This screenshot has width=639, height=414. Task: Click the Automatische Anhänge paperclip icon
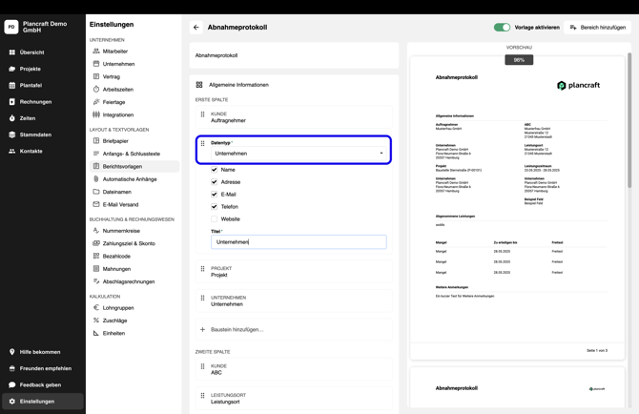click(96, 179)
